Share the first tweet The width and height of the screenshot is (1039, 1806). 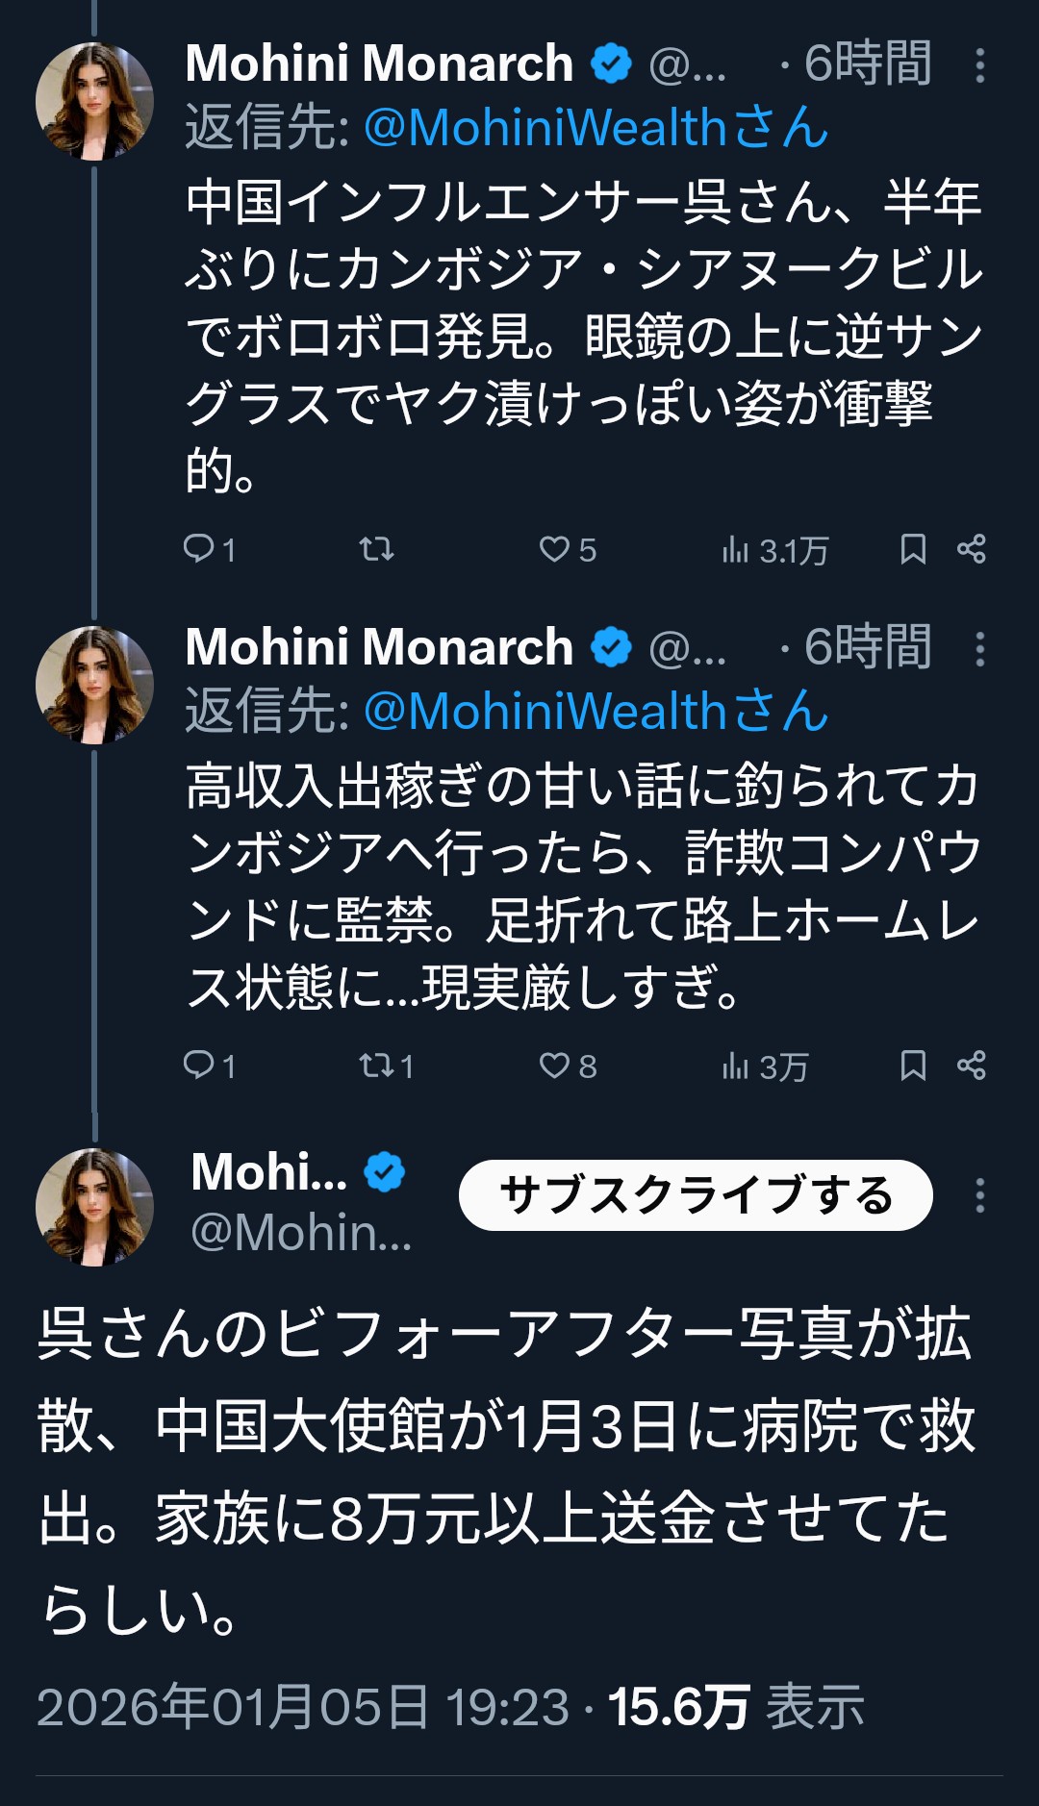click(972, 549)
